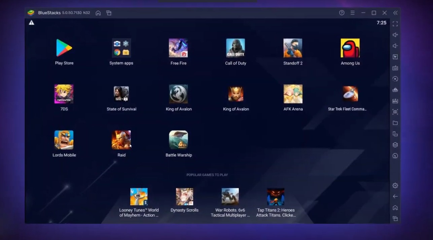Open Looney Tunes World of Mayhem suggestion
The height and width of the screenshot is (240, 433).
point(139,197)
